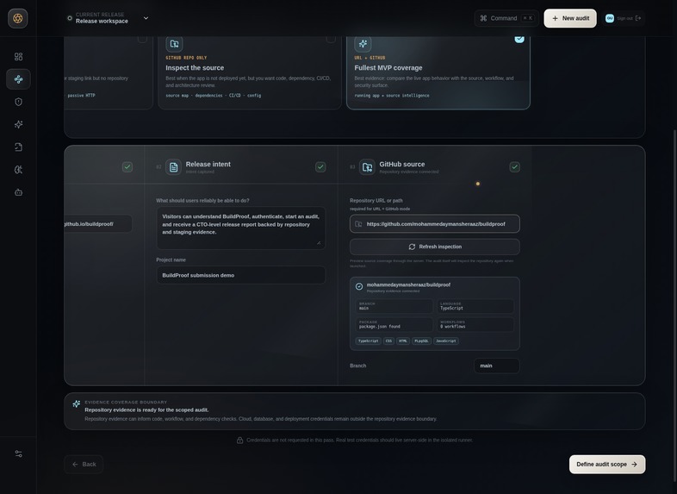
Task: Select the Fullest MVP coverage mode card
Action: click(x=438, y=72)
